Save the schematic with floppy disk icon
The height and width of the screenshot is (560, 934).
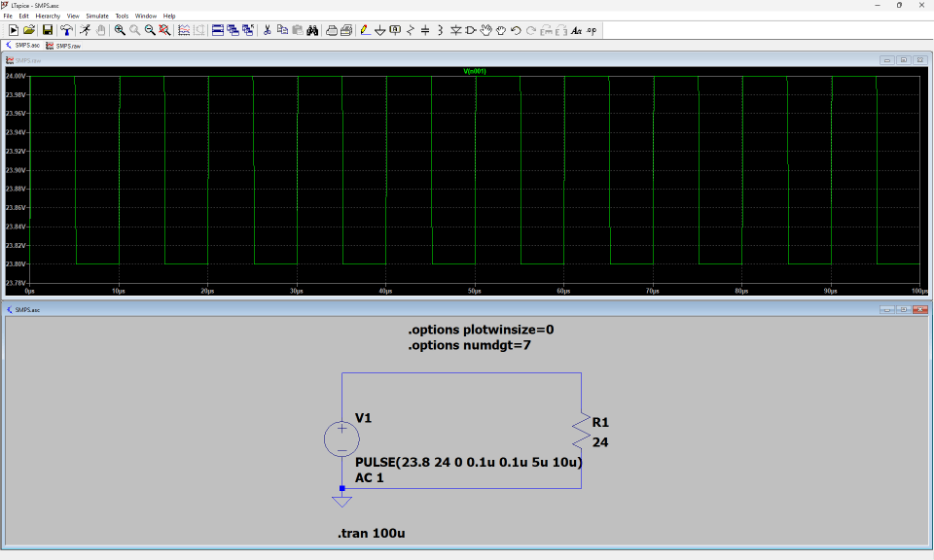click(x=48, y=30)
